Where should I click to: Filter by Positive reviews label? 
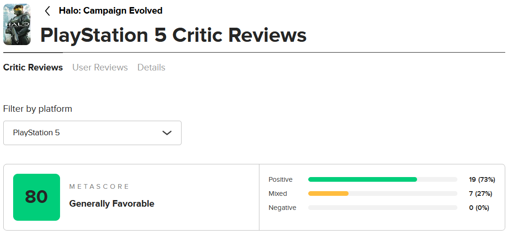[x=281, y=179]
